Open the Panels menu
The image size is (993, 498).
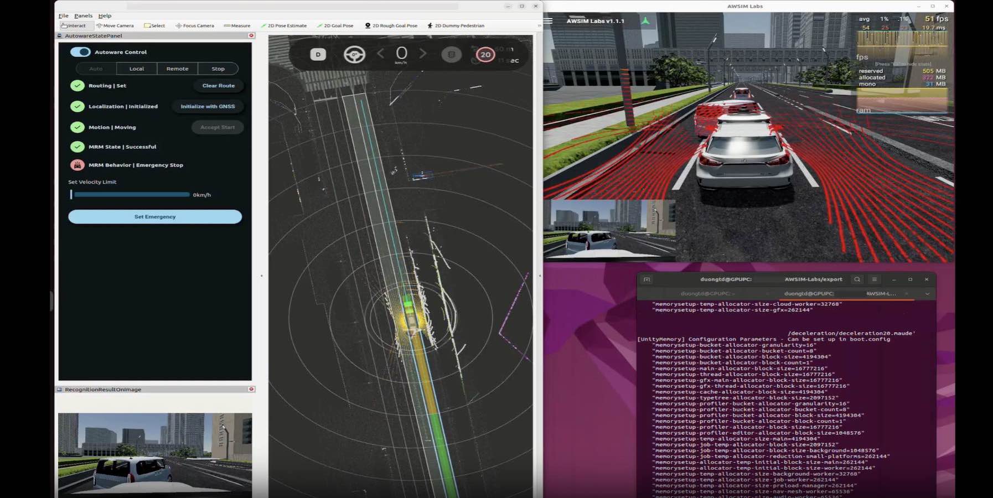click(x=83, y=15)
